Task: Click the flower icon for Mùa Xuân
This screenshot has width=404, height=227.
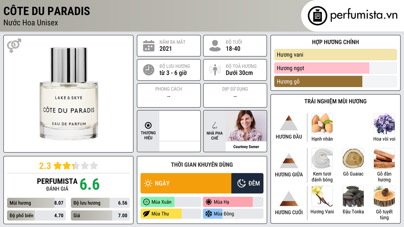Action: [146, 202]
